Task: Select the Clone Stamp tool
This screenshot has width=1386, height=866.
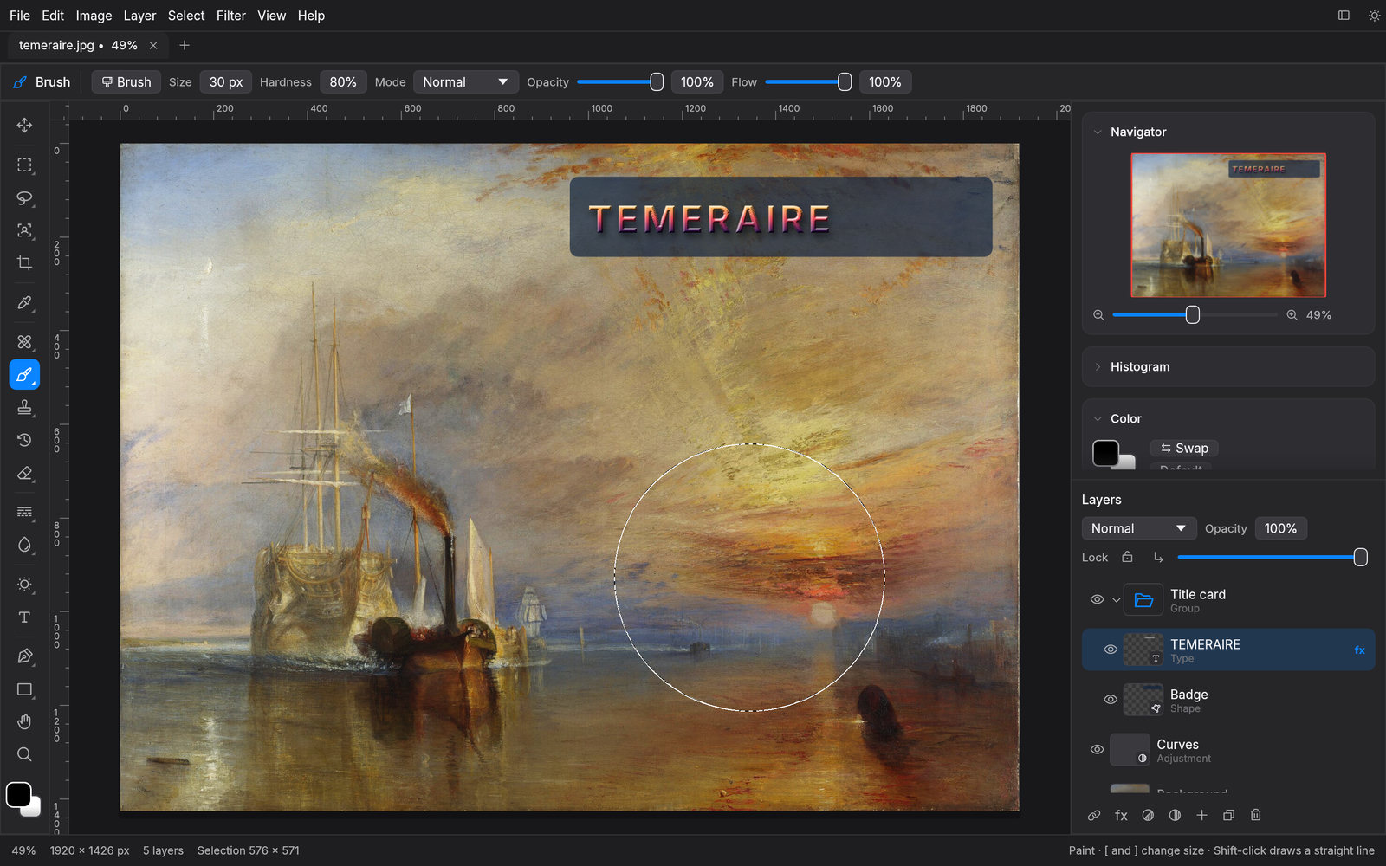Action: tap(24, 407)
